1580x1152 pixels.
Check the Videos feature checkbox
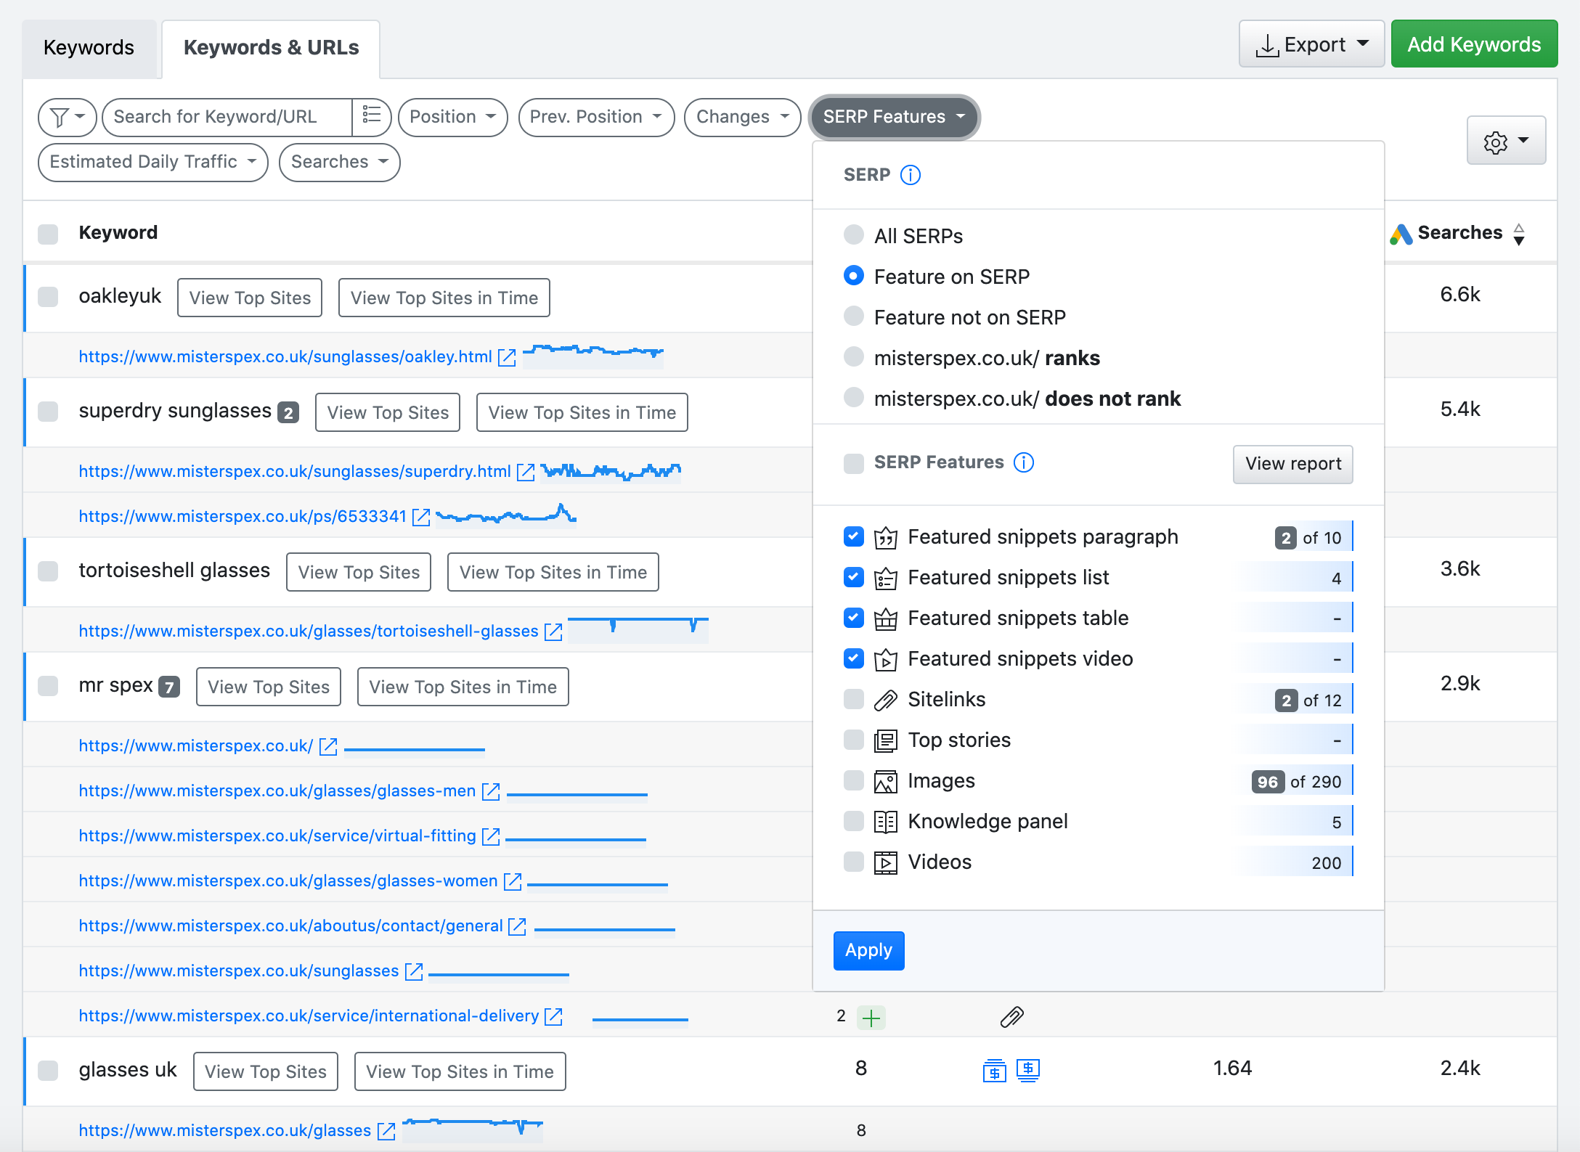click(x=854, y=862)
